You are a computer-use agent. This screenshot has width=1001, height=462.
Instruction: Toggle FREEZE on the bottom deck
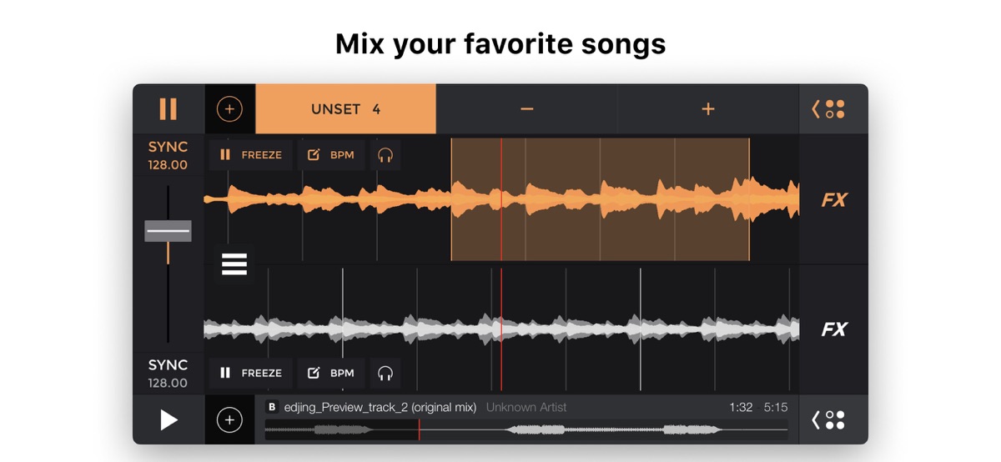[x=250, y=373]
